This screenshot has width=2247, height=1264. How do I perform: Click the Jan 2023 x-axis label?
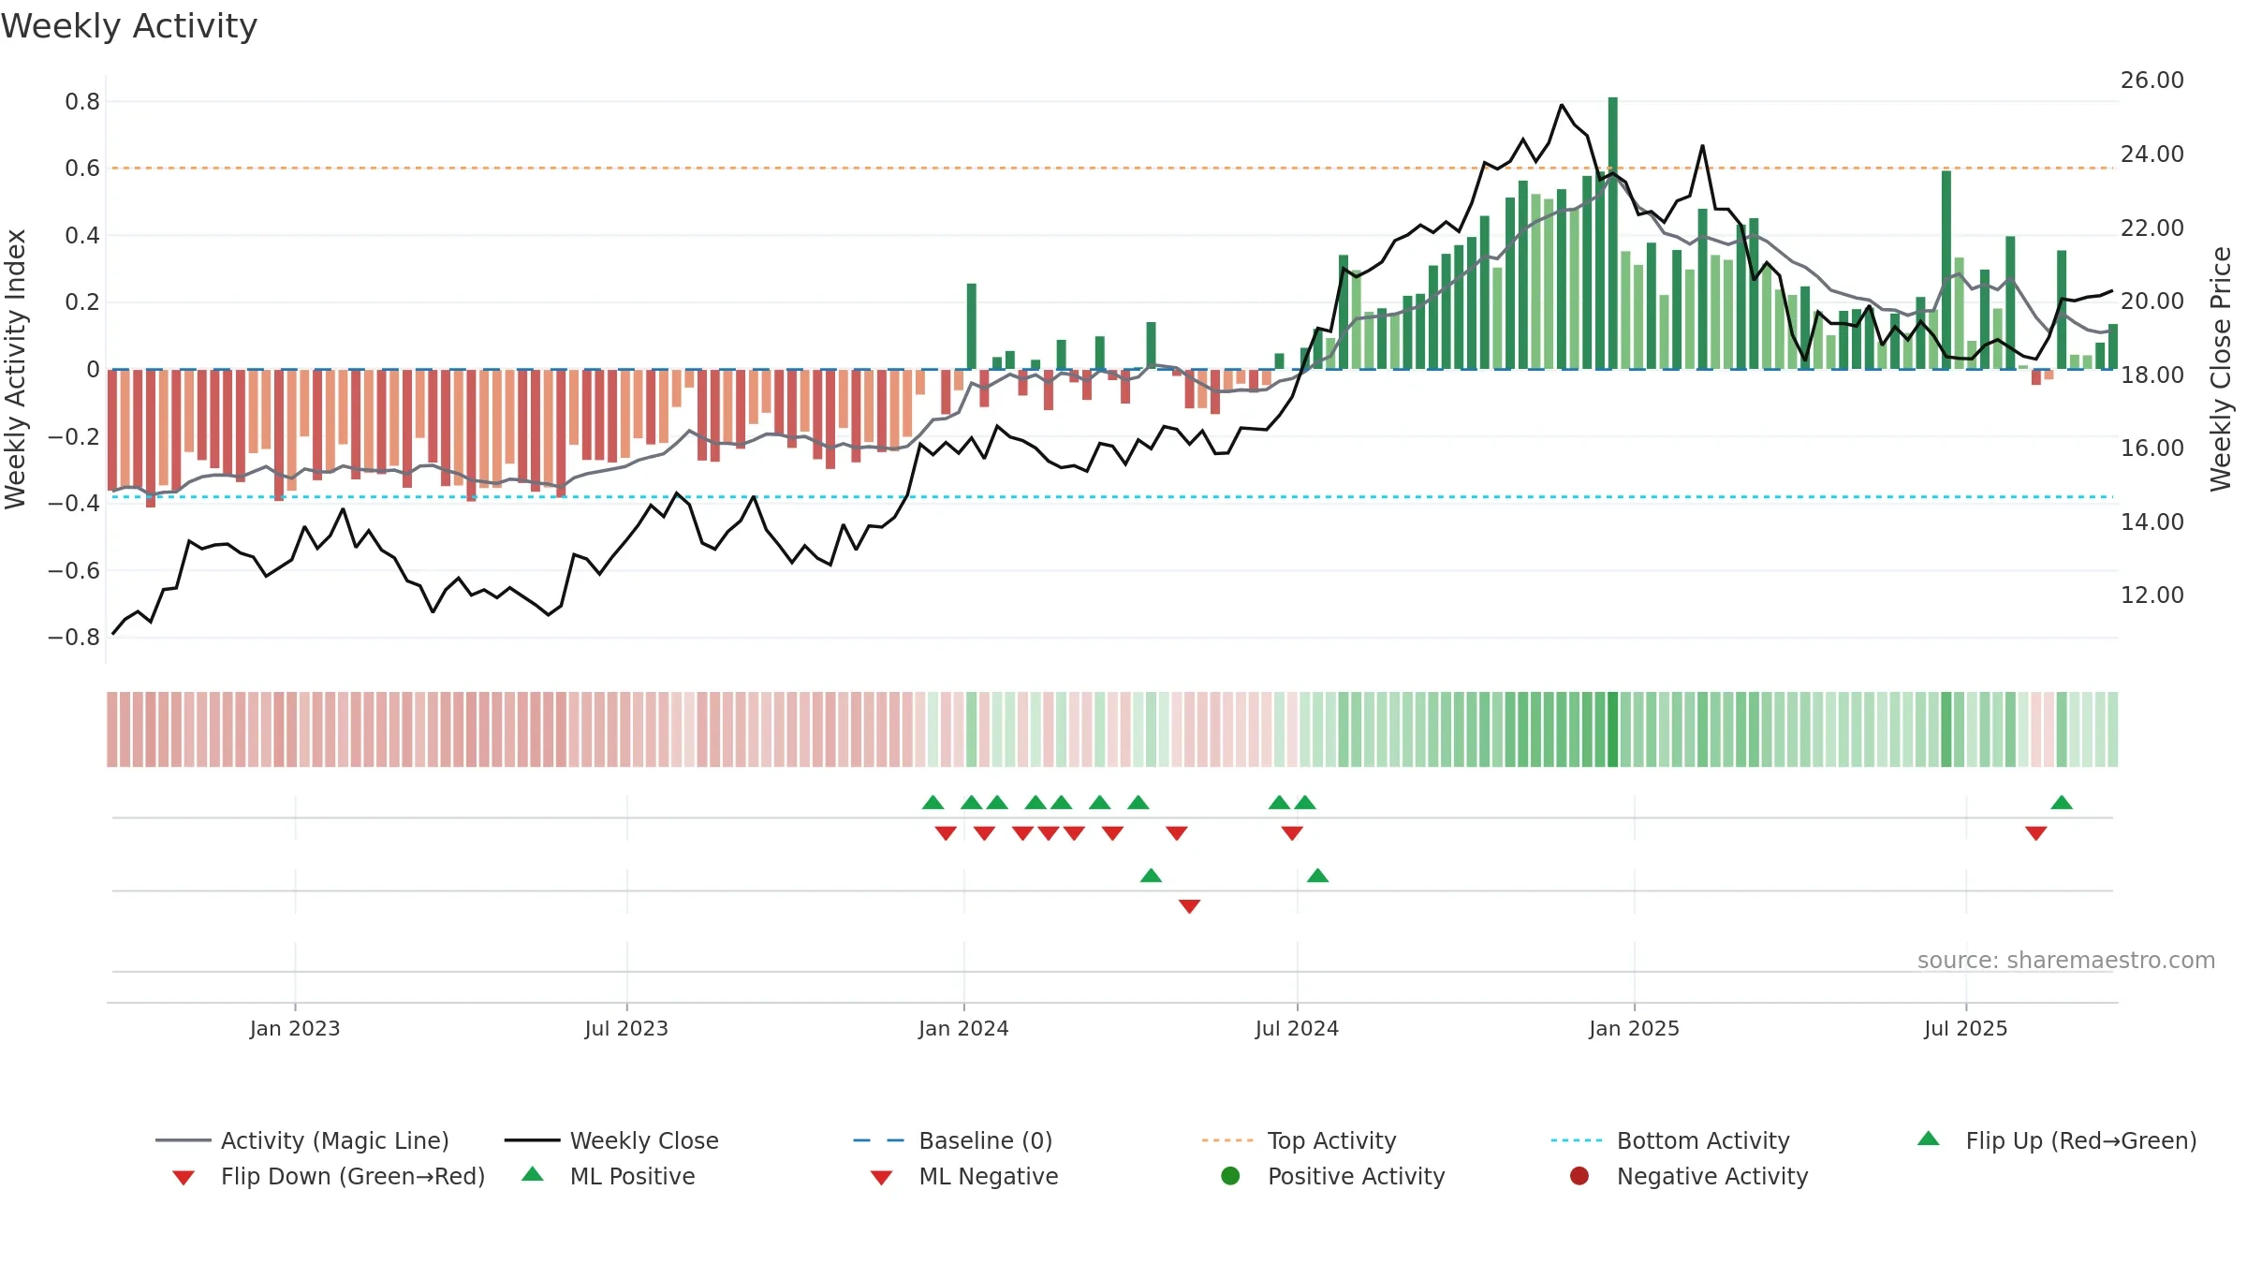click(295, 1029)
